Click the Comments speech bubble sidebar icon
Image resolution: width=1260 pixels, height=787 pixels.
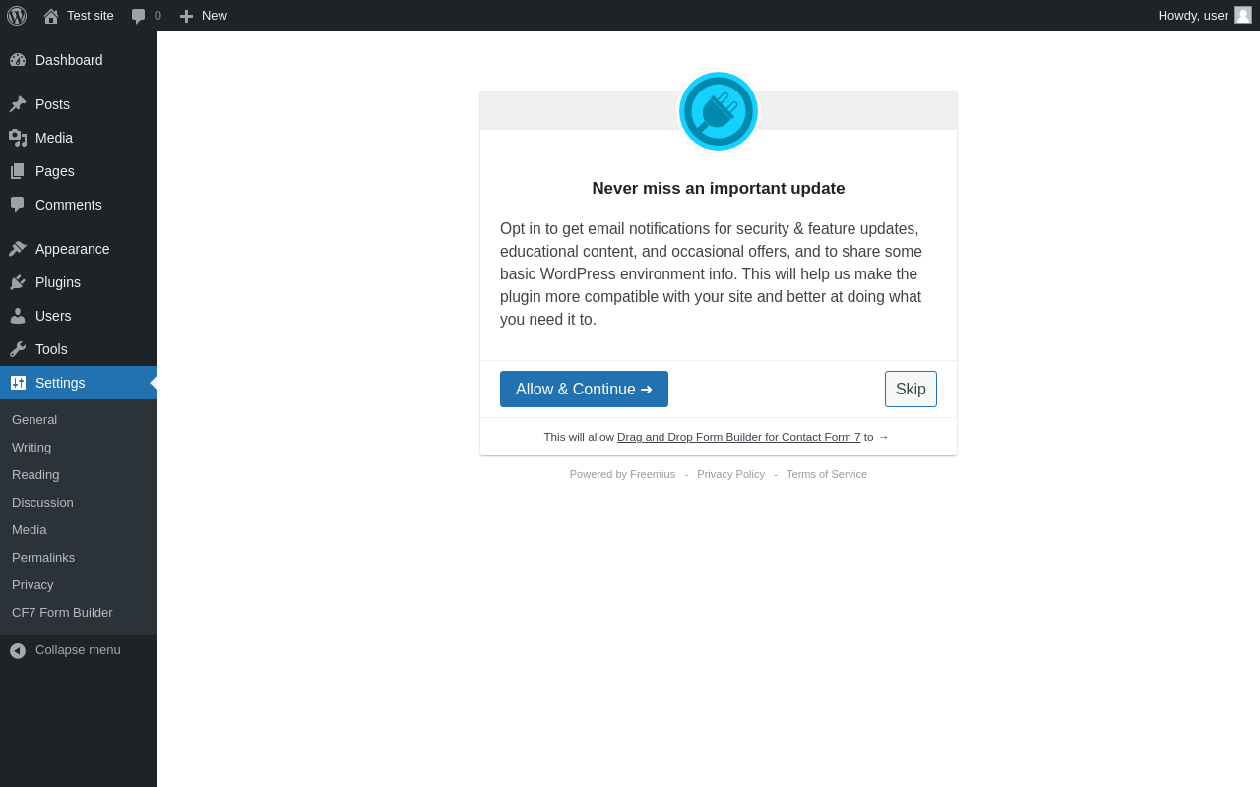coord(18,205)
